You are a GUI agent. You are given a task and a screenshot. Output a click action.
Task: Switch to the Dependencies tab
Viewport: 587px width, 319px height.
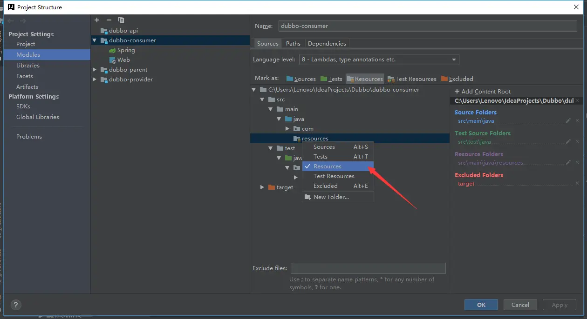327,44
